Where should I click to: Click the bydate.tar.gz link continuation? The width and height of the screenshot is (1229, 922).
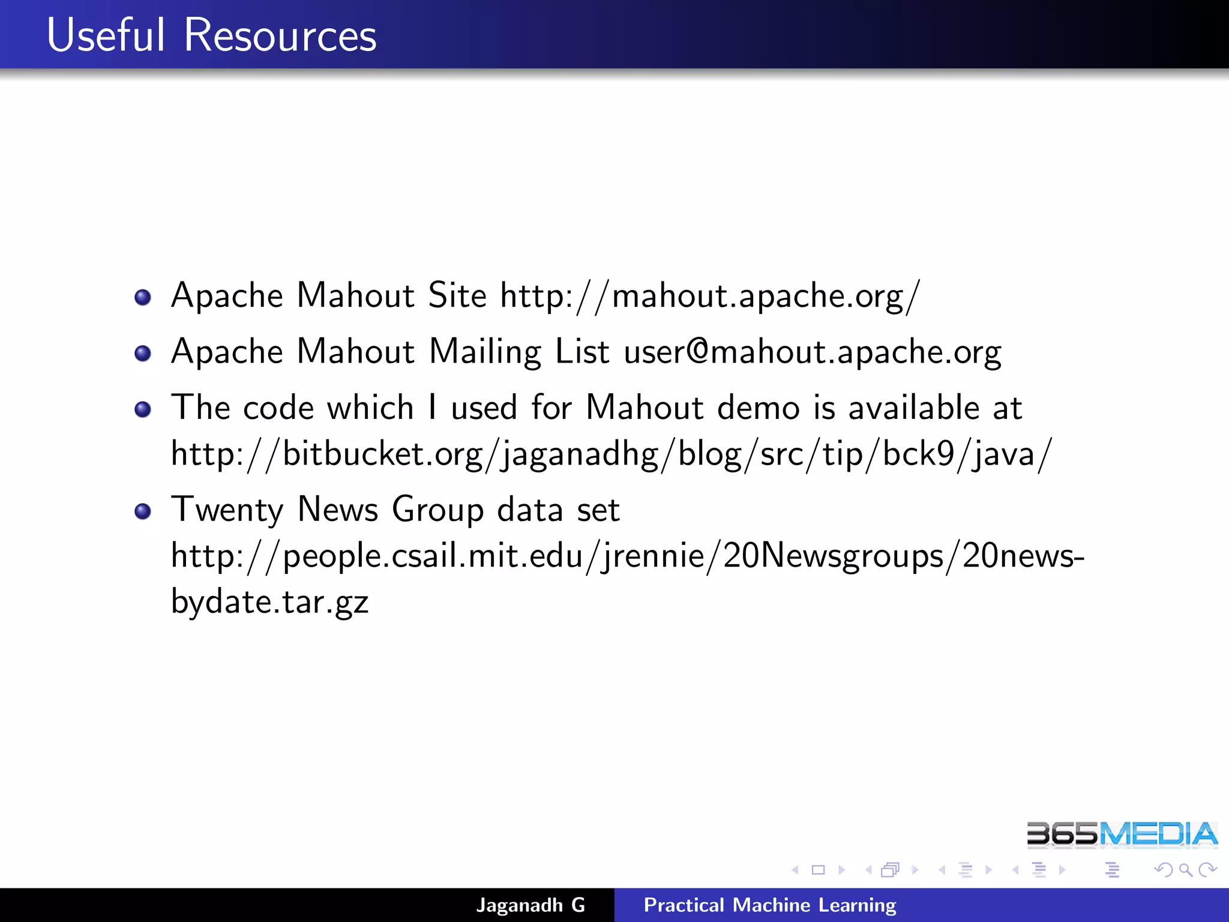[270, 601]
